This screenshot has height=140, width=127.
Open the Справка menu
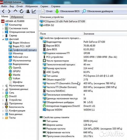pos(56,6)
